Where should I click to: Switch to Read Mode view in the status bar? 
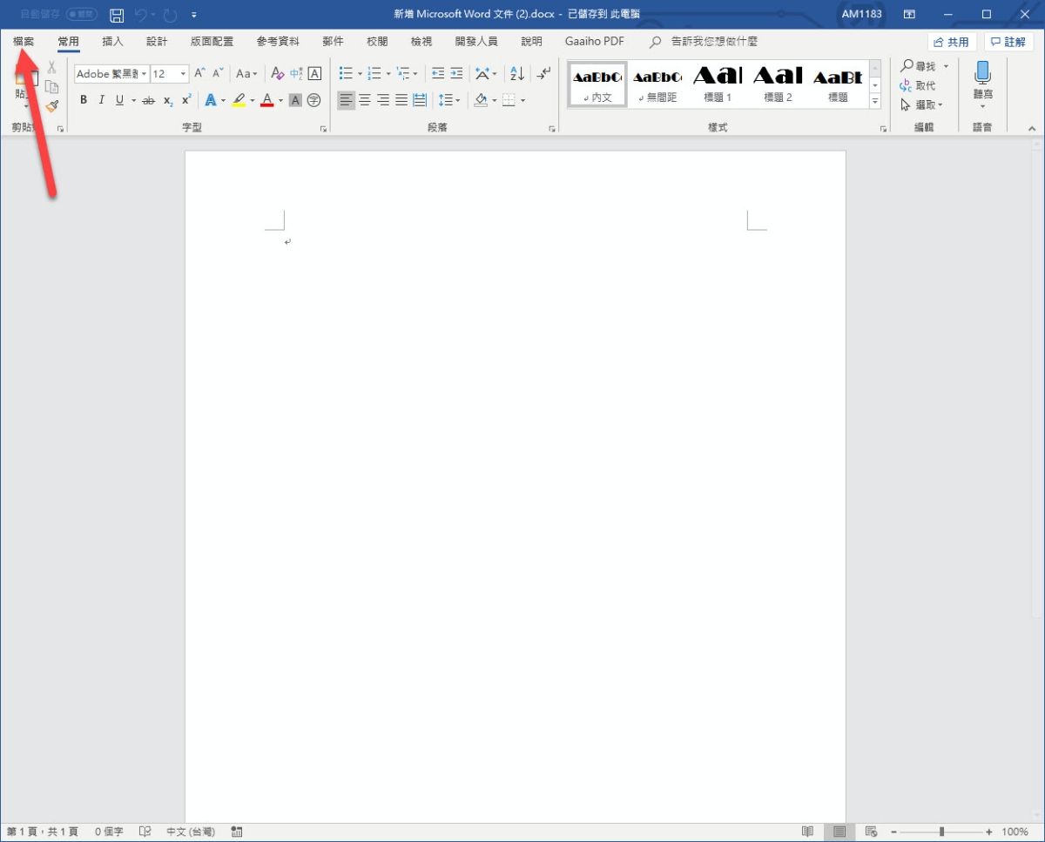tap(808, 832)
